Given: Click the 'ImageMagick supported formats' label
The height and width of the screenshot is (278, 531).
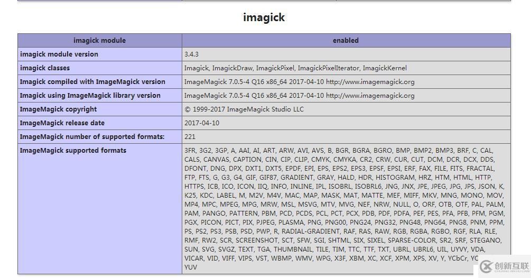Looking at the screenshot, I should point(73,150).
